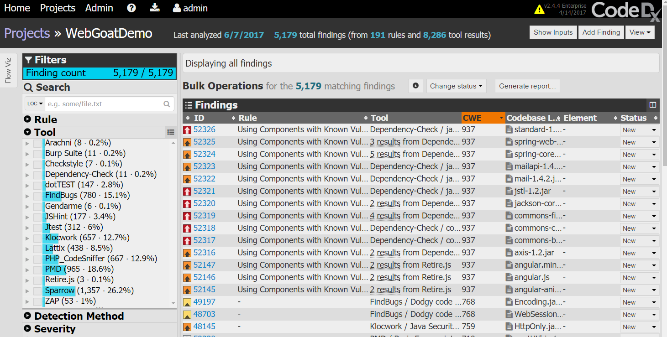Open the View dropdown menu
667x337 pixels.
tap(640, 32)
